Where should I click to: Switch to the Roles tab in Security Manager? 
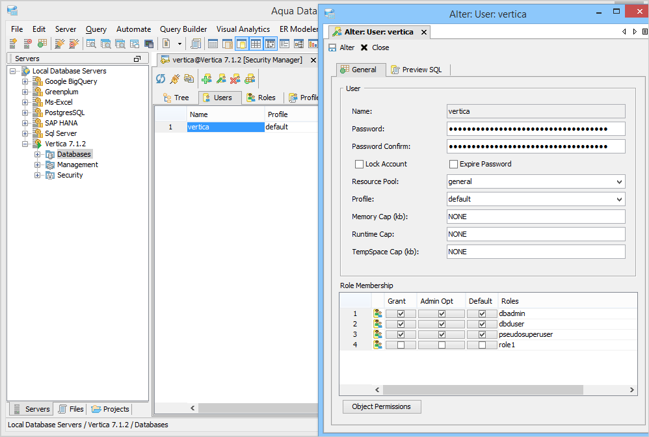261,98
